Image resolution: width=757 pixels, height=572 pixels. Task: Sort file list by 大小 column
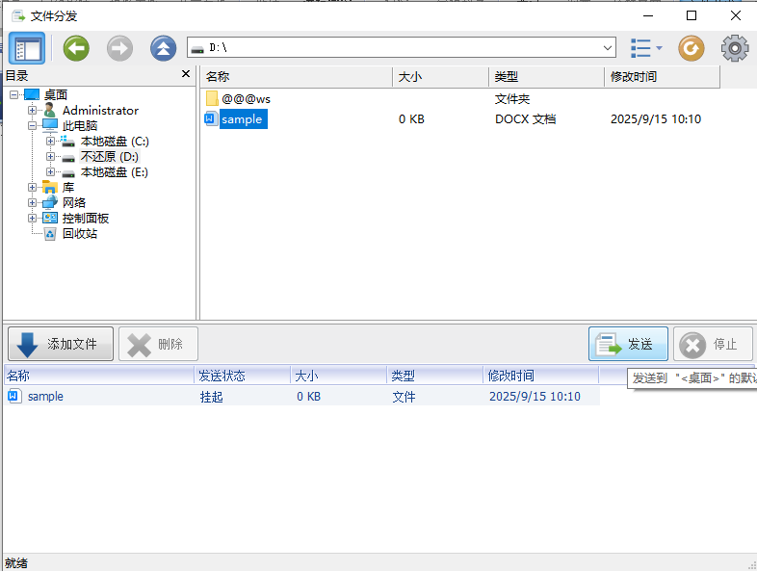click(441, 77)
